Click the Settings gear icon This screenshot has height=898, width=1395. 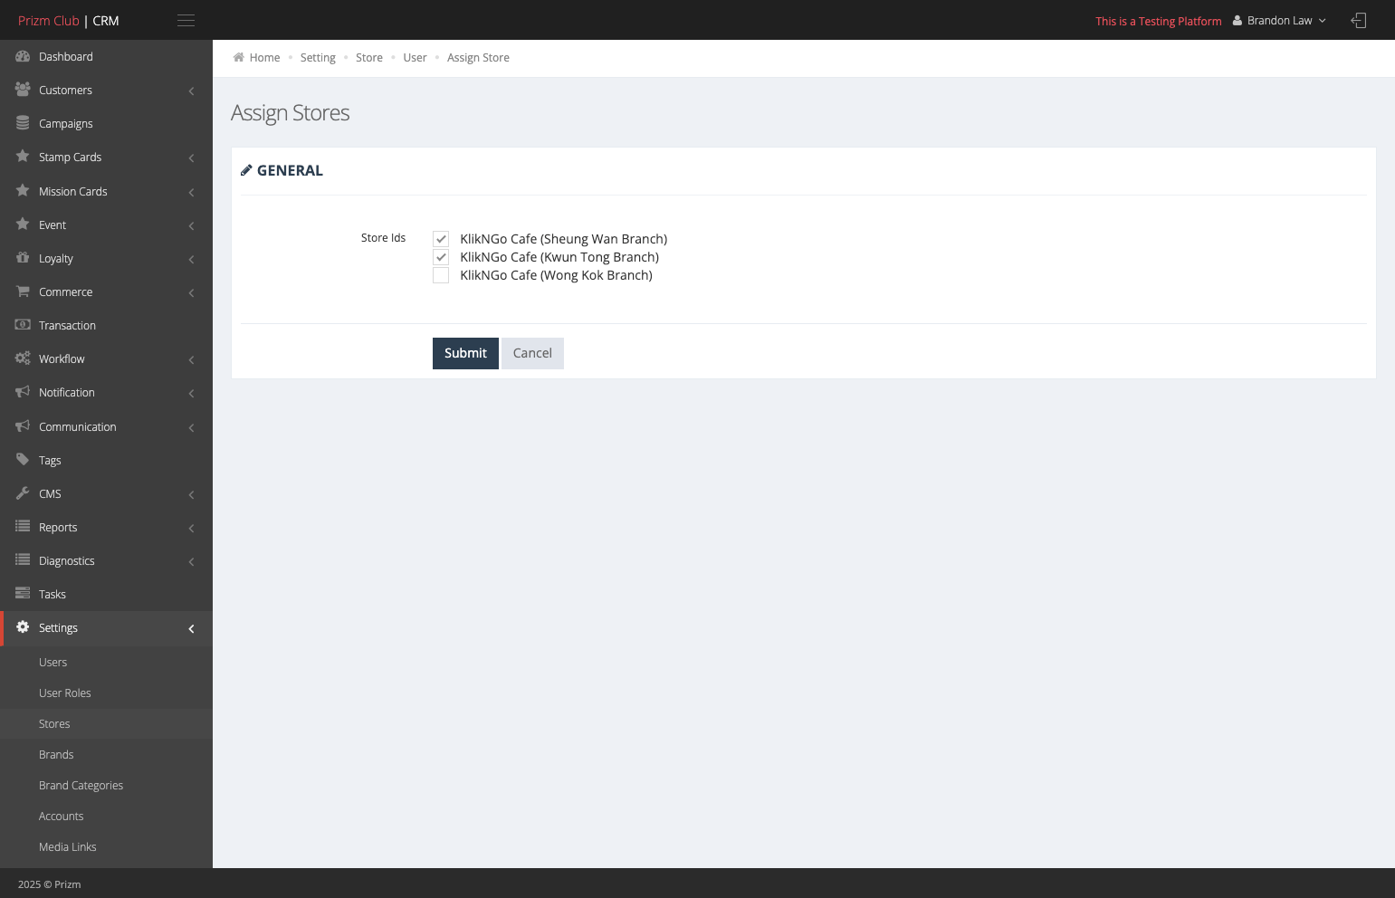[x=23, y=627]
